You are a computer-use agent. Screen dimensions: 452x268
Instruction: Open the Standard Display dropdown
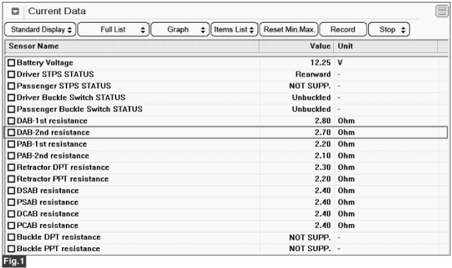click(x=40, y=30)
